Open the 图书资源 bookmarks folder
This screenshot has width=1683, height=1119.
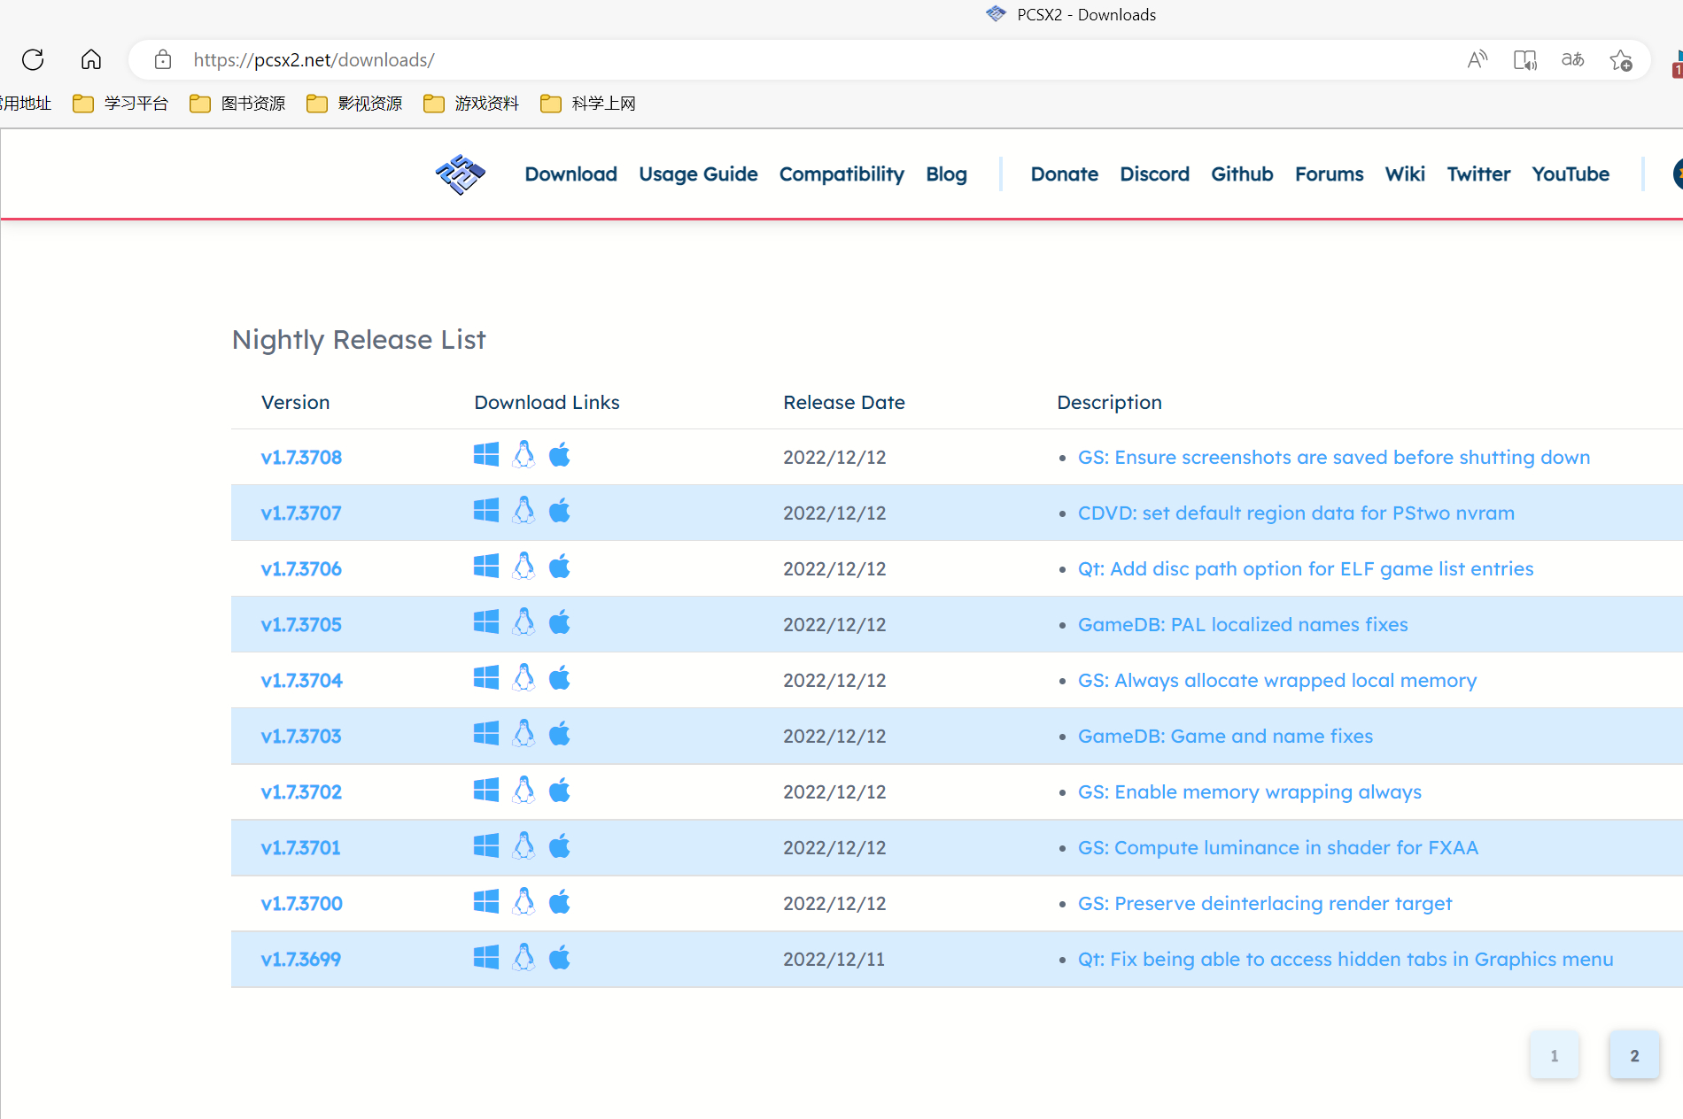tap(237, 104)
